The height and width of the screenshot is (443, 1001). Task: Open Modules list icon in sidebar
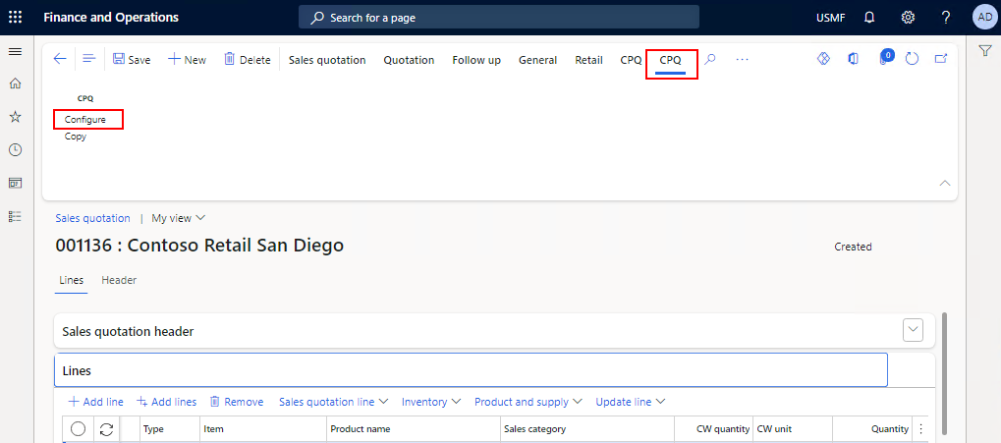click(x=16, y=216)
